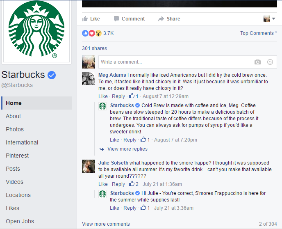
Task: Click thumbs-up count on Cold Brew reply
Action: (145, 140)
